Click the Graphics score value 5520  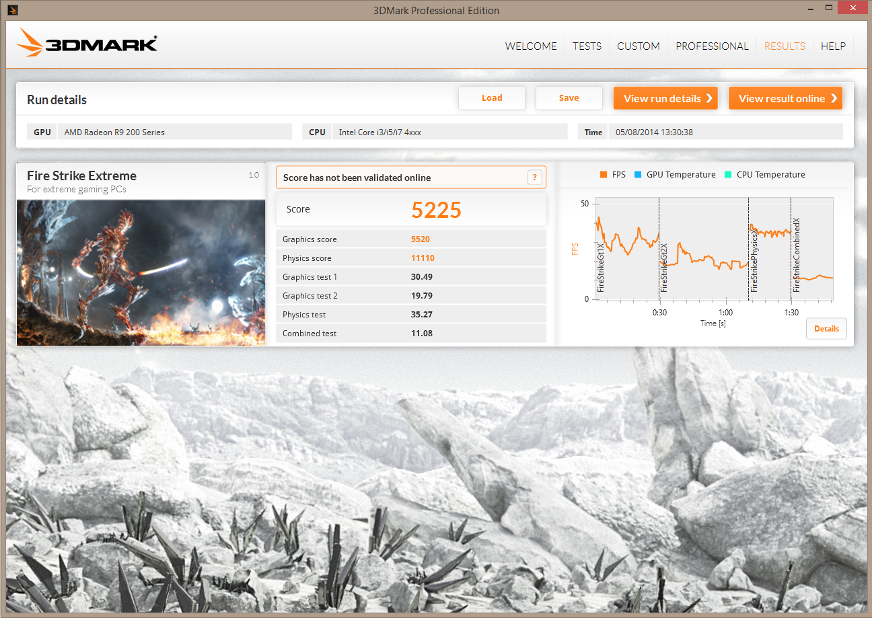tap(421, 239)
